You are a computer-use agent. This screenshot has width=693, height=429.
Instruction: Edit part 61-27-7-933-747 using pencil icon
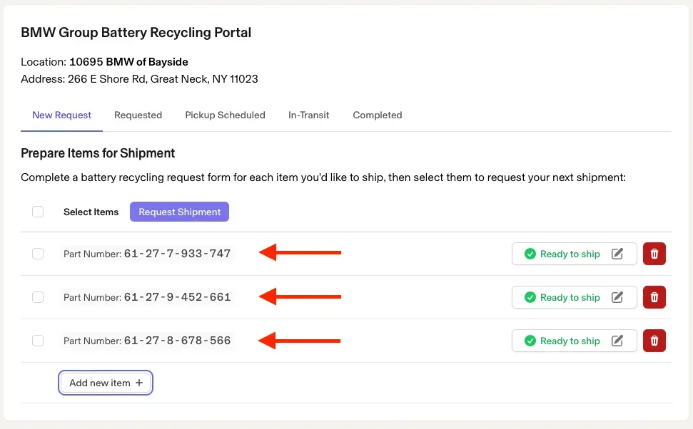click(617, 254)
